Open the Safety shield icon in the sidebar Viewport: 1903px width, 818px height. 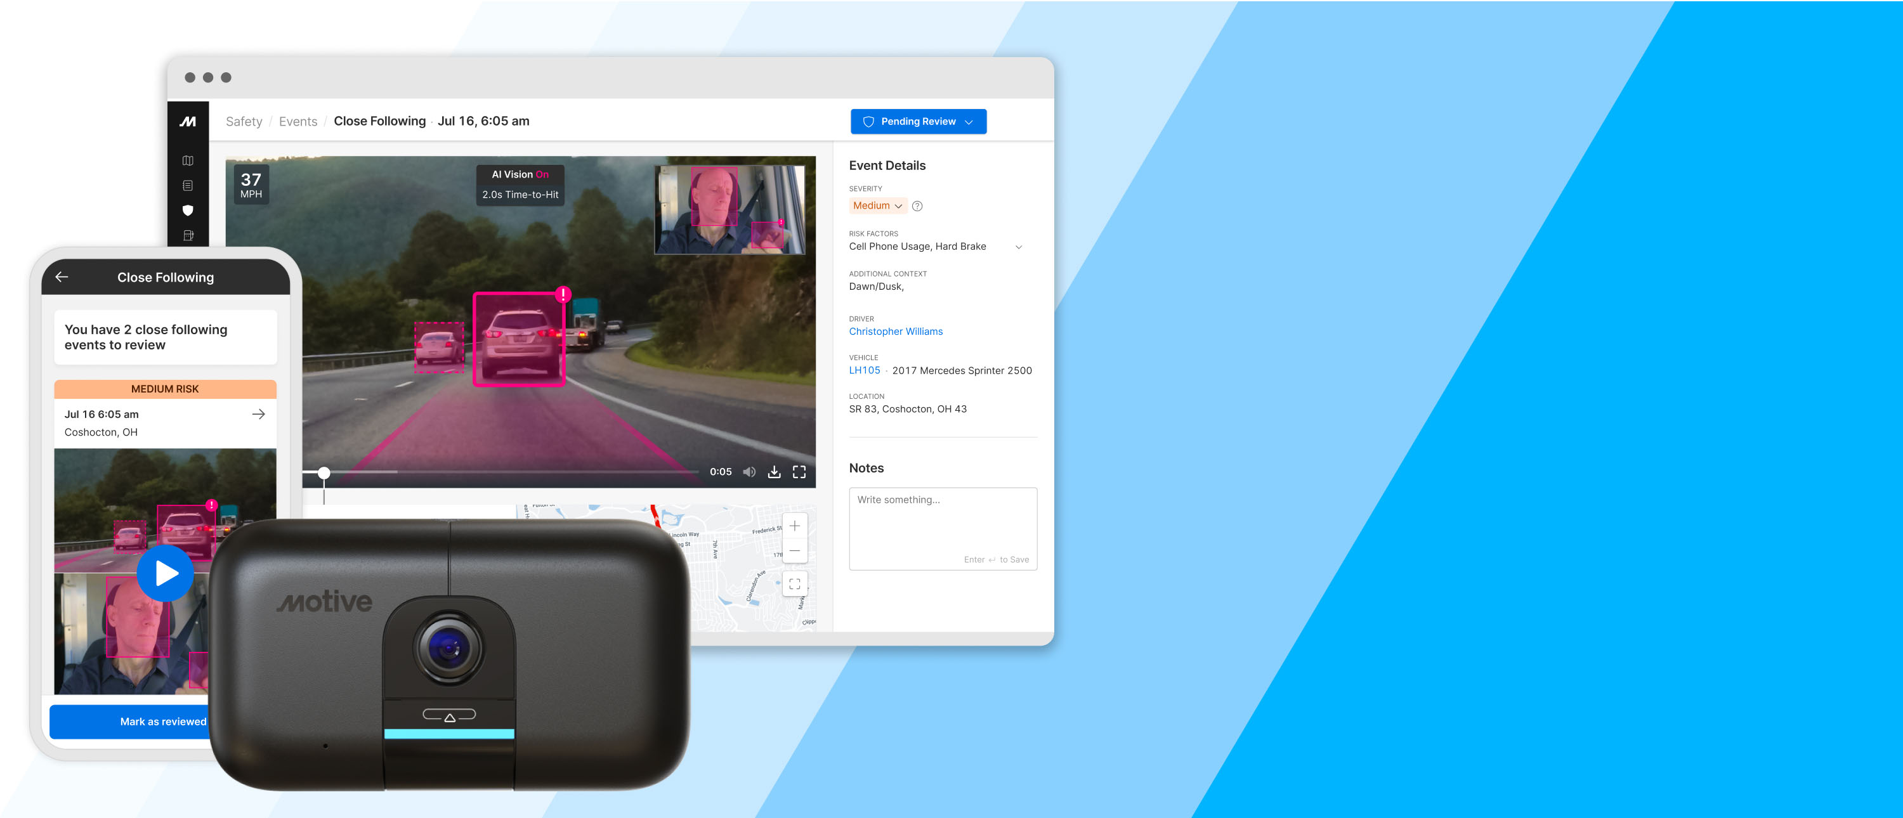coord(188,211)
